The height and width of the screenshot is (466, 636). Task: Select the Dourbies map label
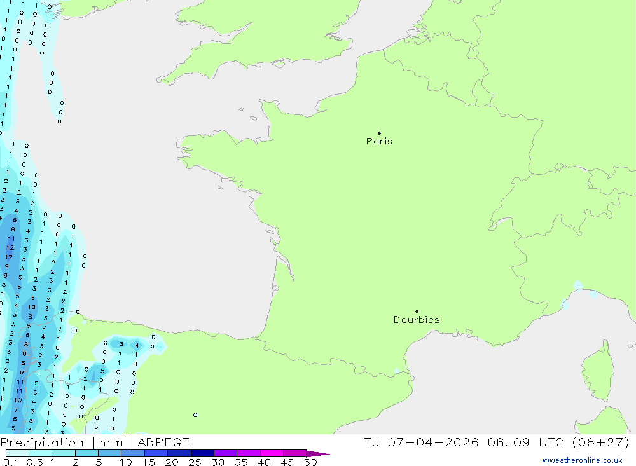pyautogui.click(x=417, y=320)
